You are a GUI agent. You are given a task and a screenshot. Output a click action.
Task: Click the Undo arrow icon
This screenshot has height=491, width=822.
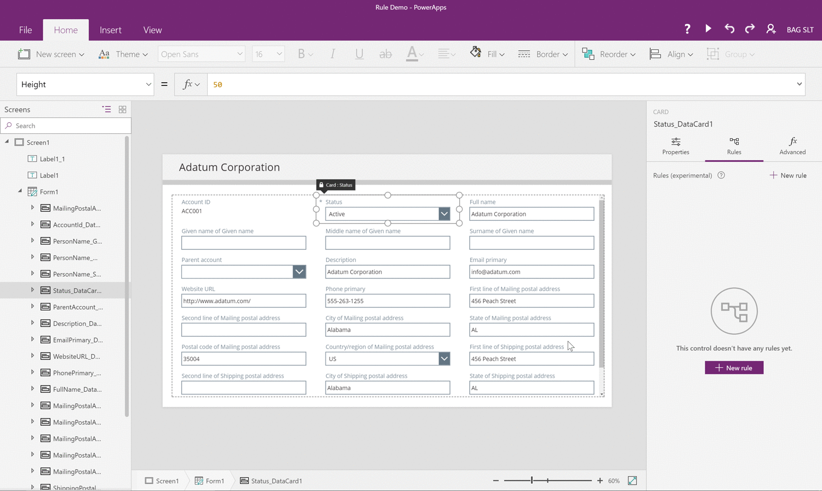pyautogui.click(x=729, y=29)
